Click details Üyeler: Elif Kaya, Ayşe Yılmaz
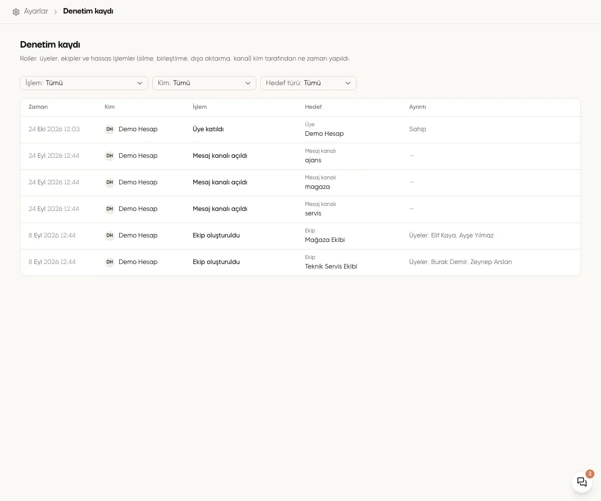Viewport: 601px width, 501px height. pos(451,235)
